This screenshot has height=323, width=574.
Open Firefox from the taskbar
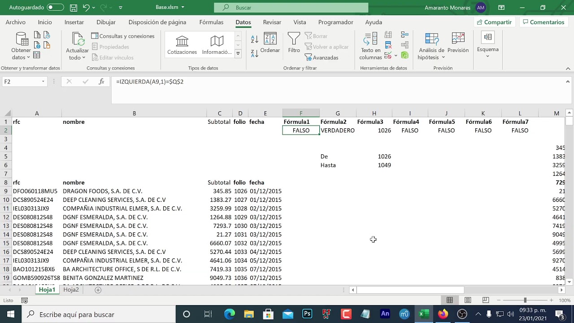pos(443,314)
